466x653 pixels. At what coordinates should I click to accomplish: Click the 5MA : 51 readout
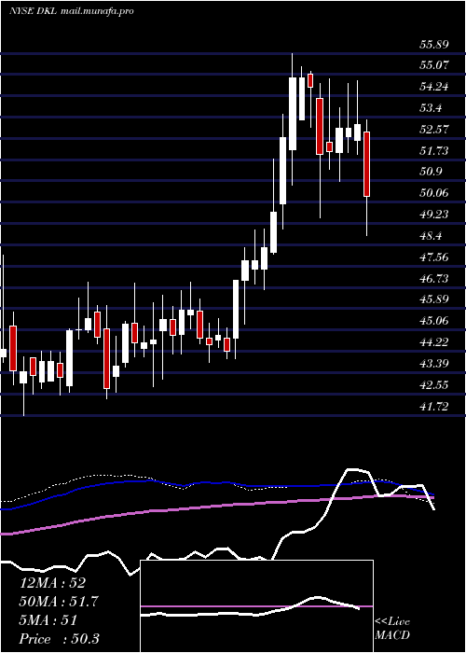click(x=48, y=620)
